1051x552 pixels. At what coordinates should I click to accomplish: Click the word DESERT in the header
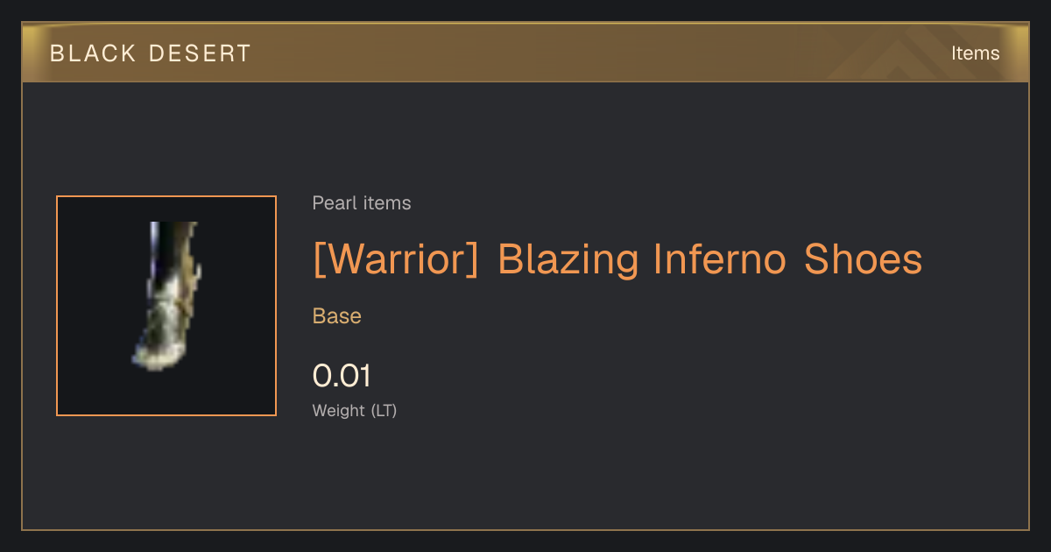tap(201, 53)
